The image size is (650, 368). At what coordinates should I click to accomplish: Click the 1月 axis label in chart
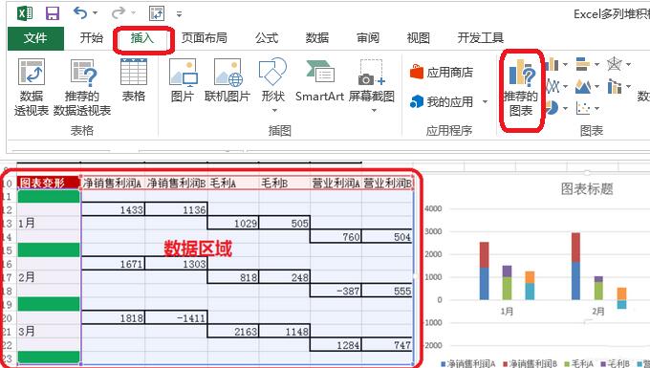(x=507, y=312)
